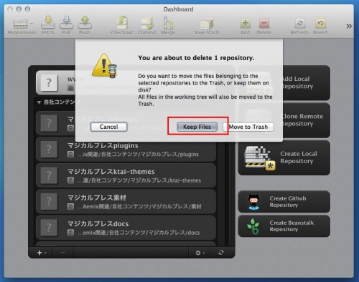The height and width of the screenshot is (282, 359).
Task: Open the gear actions menu under the list
Action: 200,253
